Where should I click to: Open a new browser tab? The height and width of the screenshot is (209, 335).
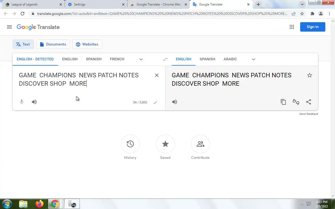point(258,4)
